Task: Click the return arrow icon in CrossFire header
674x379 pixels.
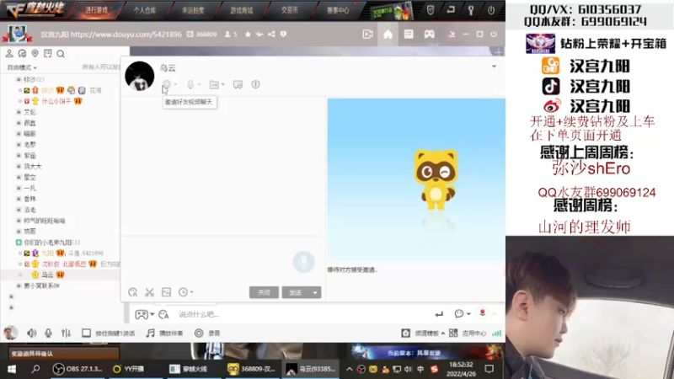Action: [x=451, y=10]
